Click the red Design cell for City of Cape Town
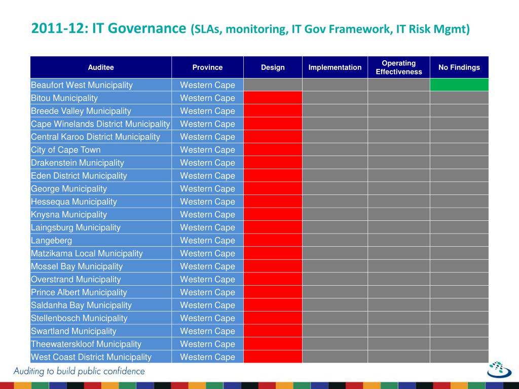This screenshot has height=389, width=519. tap(273, 149)
